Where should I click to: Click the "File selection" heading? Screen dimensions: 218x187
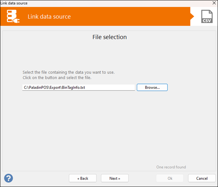tap(109, 37)
